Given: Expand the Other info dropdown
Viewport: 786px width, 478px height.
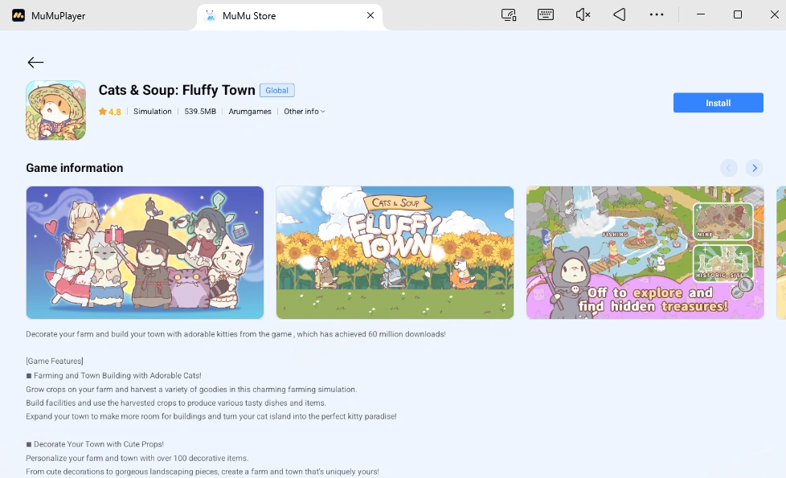Looking at the screenshot, I should [305, 111].
